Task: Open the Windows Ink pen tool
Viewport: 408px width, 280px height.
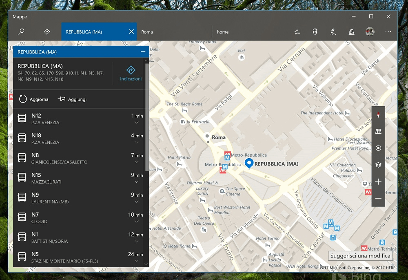Action: pyautogui.click(x=333, y=32)
